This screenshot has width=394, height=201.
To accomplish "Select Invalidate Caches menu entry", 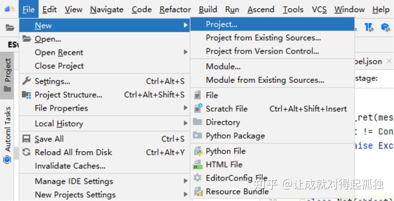I will (70, 166).
